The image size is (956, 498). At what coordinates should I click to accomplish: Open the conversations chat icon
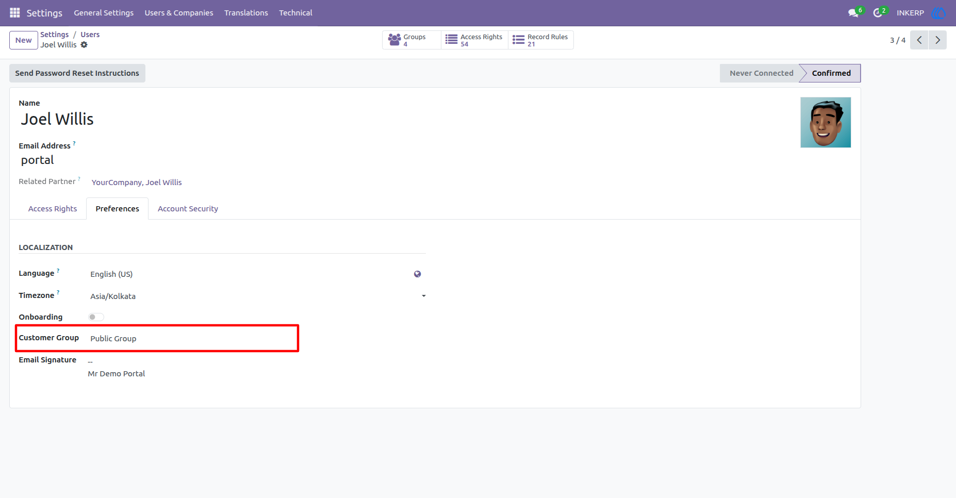[853, 13]
